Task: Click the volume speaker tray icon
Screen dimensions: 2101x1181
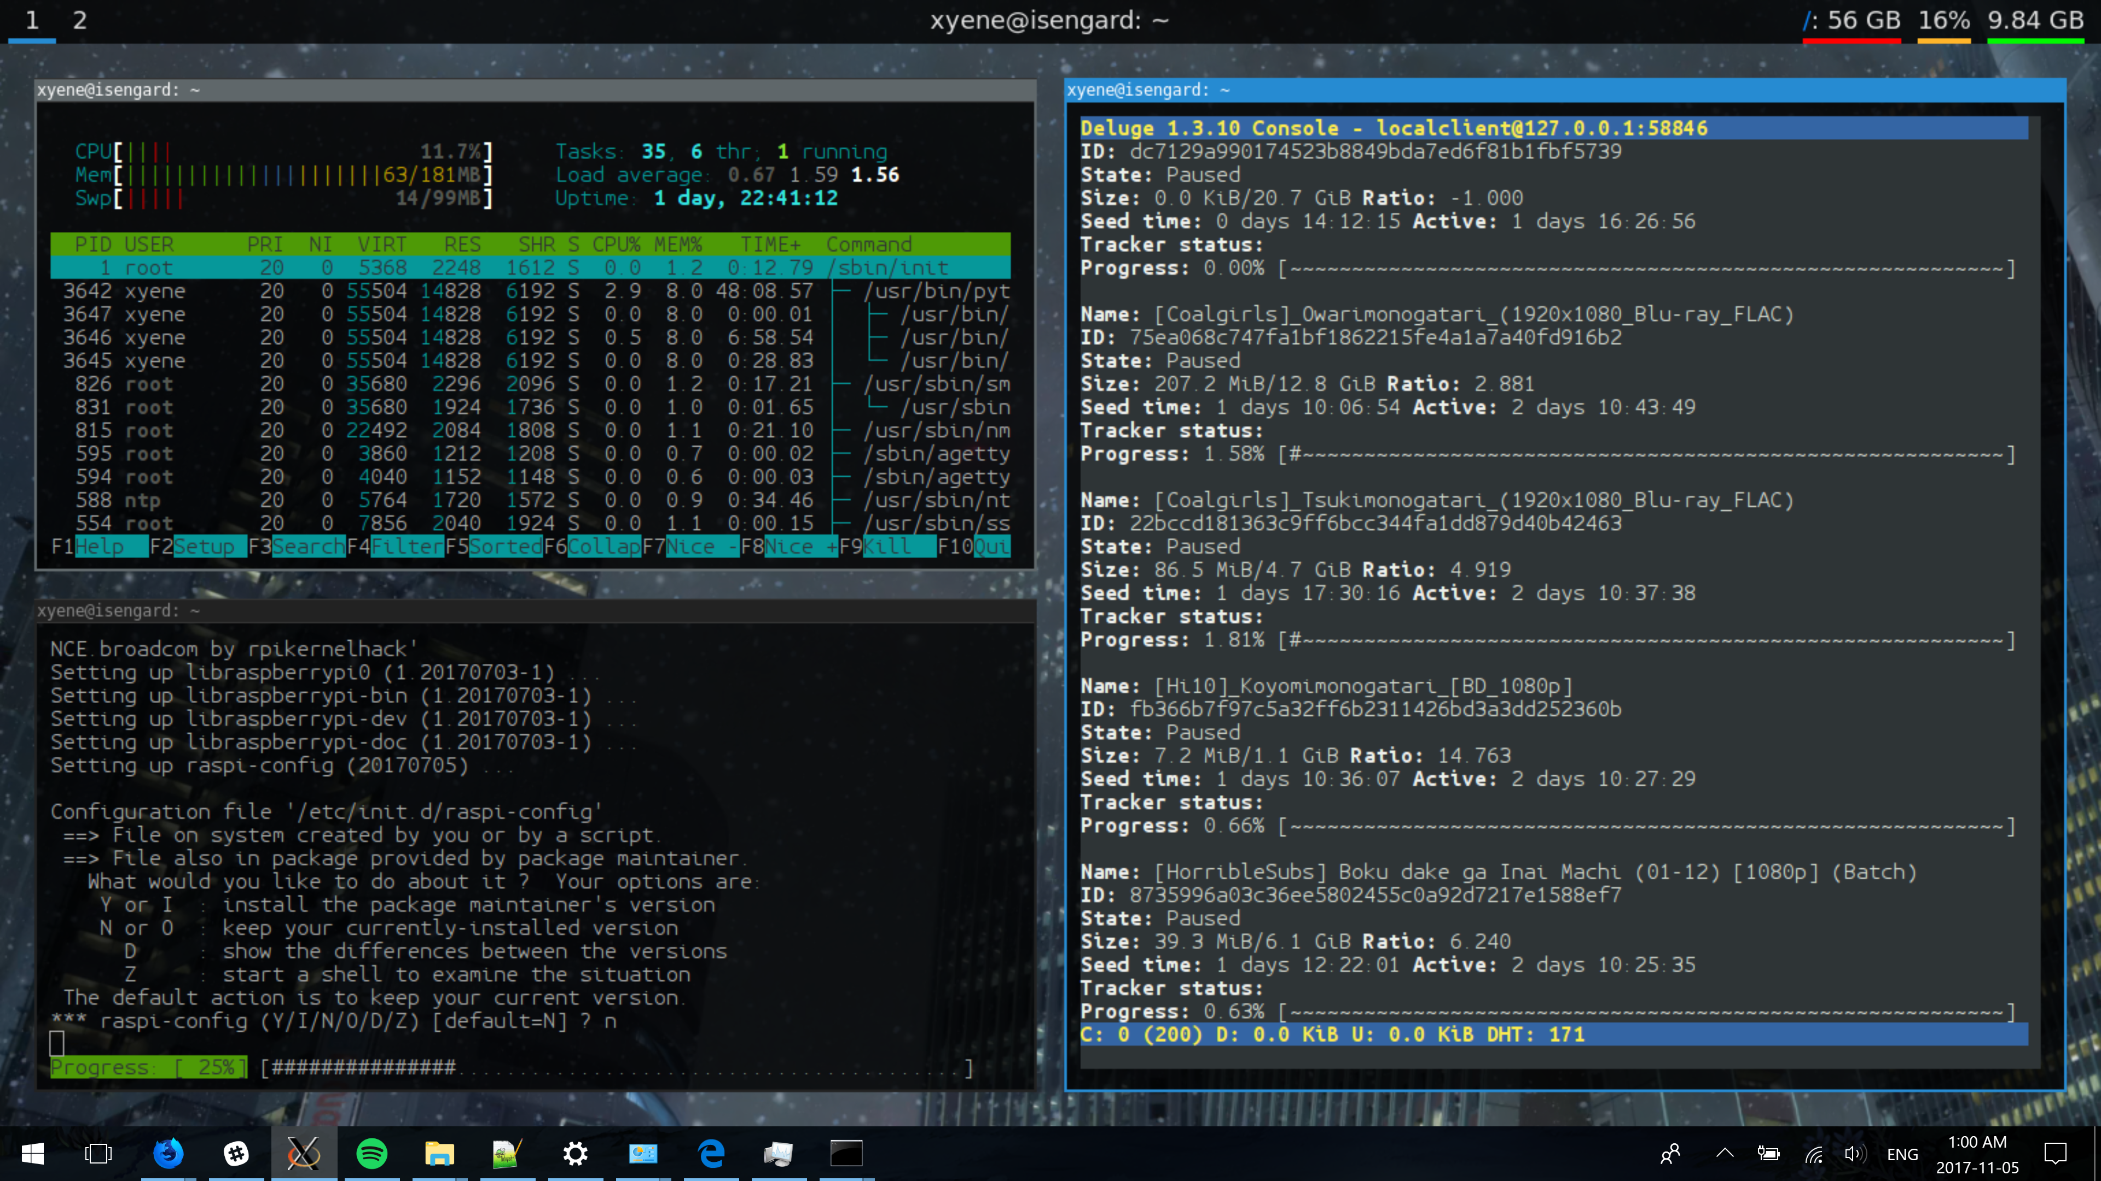Action: pyautogui.click(x=1854, y=1153)
